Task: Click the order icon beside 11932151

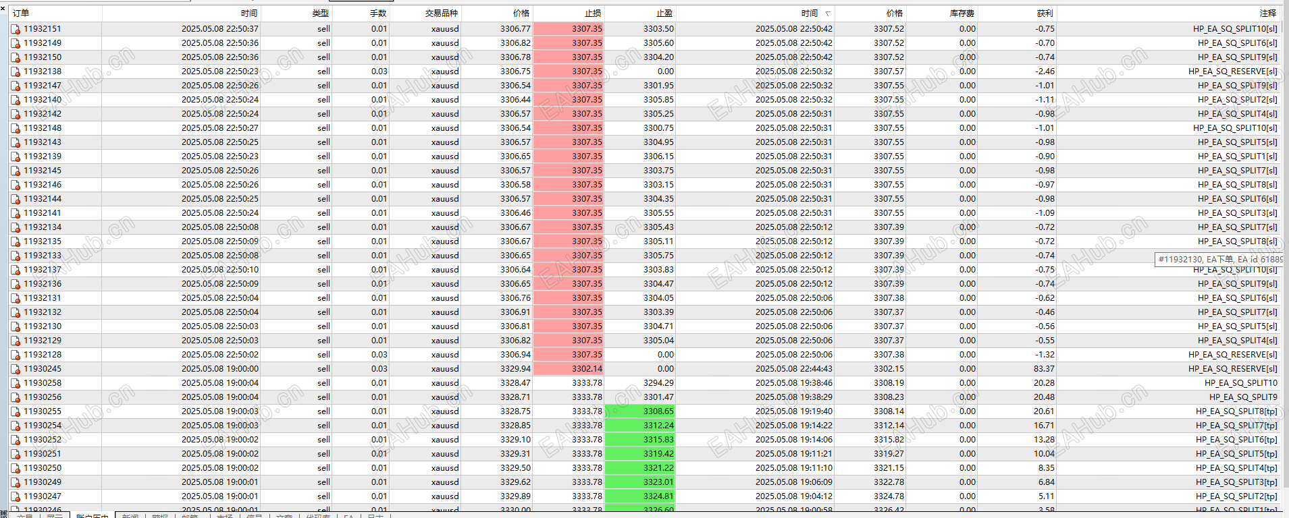Action: [x=16, y=29]
